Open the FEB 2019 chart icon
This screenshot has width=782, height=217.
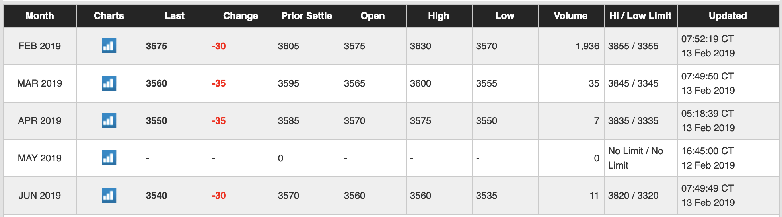point(109,46)
